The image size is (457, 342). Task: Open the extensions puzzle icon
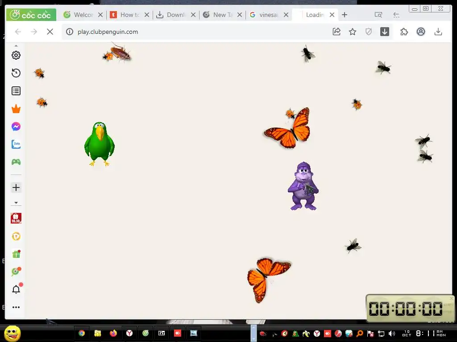404,32
